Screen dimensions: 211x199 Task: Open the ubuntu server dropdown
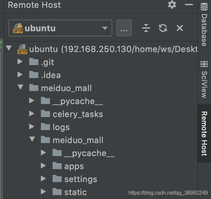60,28
